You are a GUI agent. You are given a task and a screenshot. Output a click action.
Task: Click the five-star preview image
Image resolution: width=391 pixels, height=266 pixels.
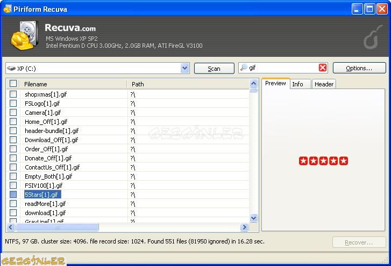click(x=323, y=161)
